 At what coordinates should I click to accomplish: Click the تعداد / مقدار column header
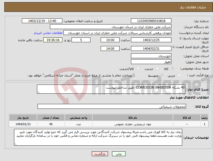[x=51, y=118]
